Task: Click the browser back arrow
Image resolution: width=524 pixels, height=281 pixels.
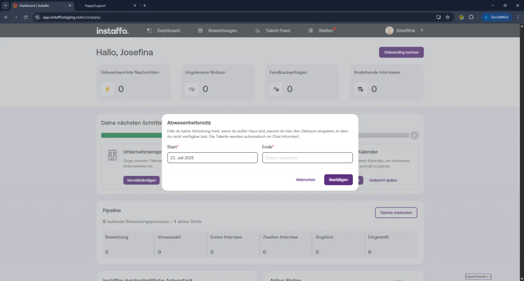Action: point(6,17)
